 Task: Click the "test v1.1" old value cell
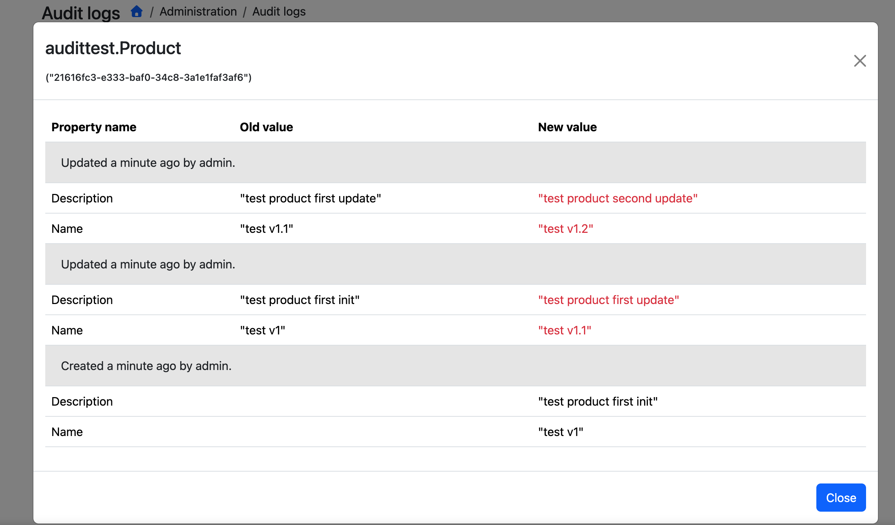coord(266,229)
